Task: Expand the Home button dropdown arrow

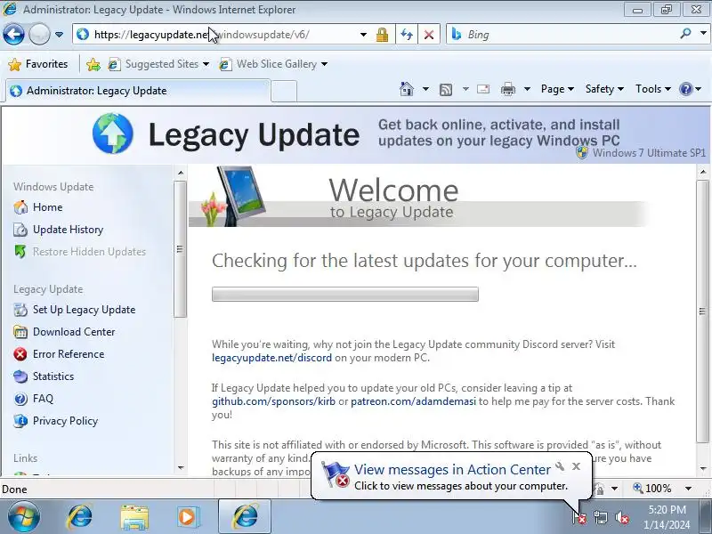Action: click(425, 89)
